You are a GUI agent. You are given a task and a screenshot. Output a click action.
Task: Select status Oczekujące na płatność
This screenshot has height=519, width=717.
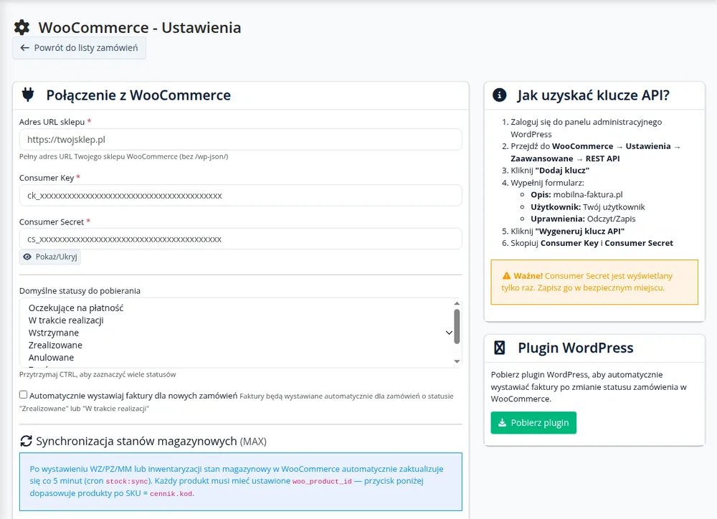point(76,308)
